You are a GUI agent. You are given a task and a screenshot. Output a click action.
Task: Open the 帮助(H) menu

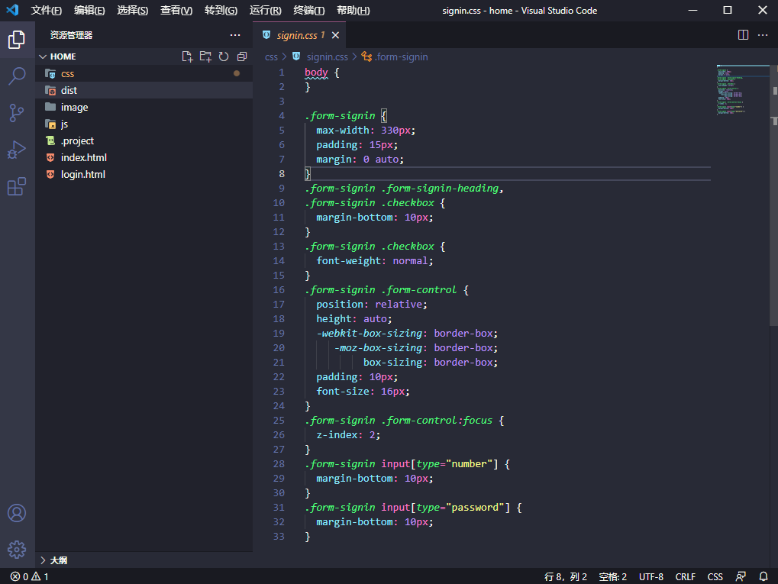point(353,11)
